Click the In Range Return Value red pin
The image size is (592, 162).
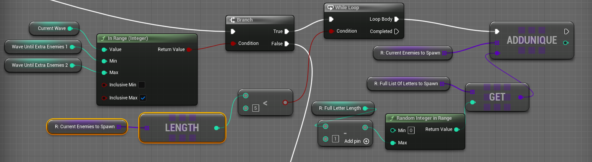[x=189, y=50]
